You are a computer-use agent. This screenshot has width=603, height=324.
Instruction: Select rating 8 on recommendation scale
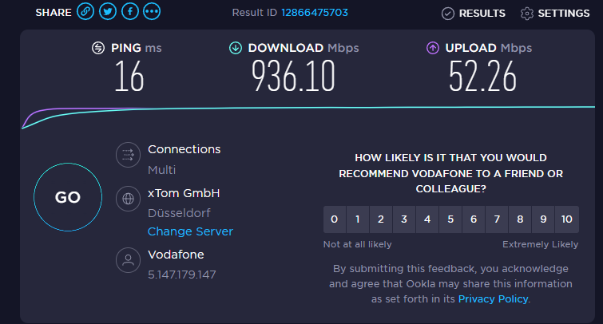[x=520, y=219]
